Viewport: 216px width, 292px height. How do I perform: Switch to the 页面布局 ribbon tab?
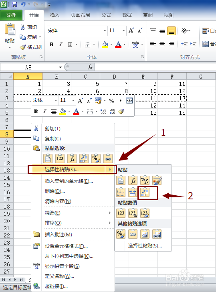pos(81,15)
